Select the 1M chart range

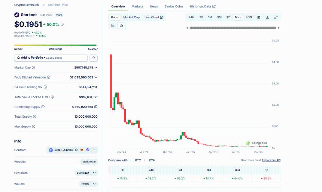(210, 18)
